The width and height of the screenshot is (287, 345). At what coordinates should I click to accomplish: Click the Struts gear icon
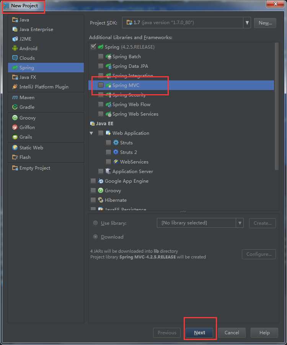tap(116, 142)
